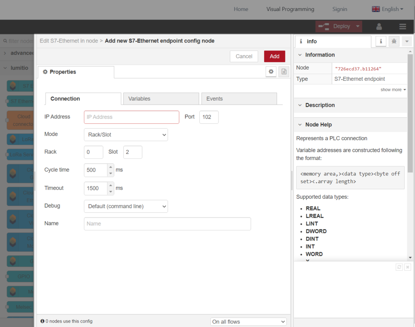Select the Properties tab
415x327 pixels.
[76, 72]
